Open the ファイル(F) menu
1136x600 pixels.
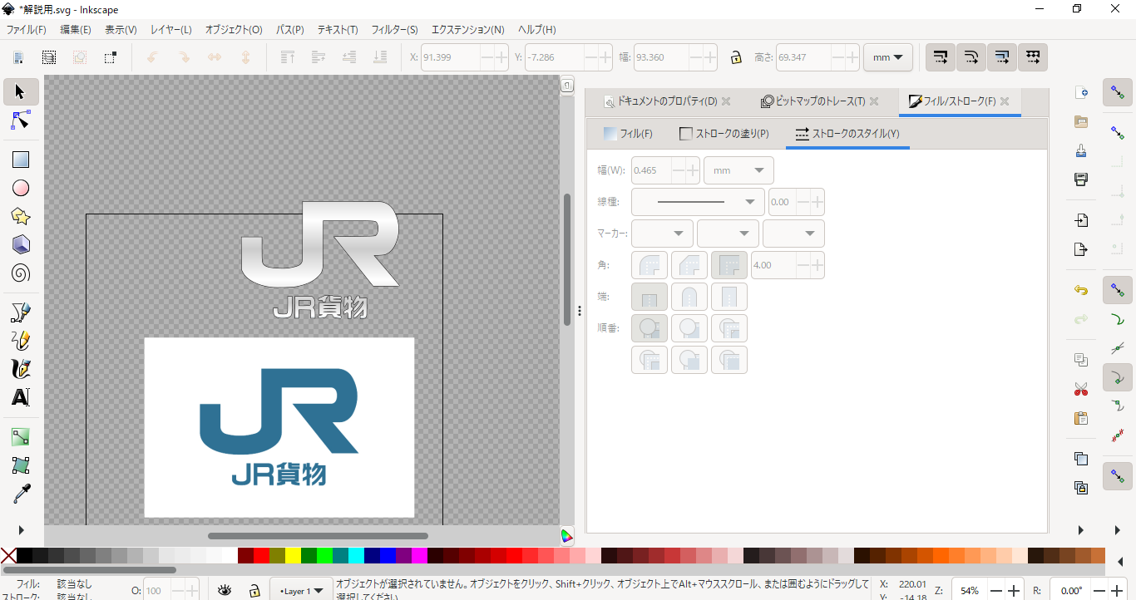point(27,29)
